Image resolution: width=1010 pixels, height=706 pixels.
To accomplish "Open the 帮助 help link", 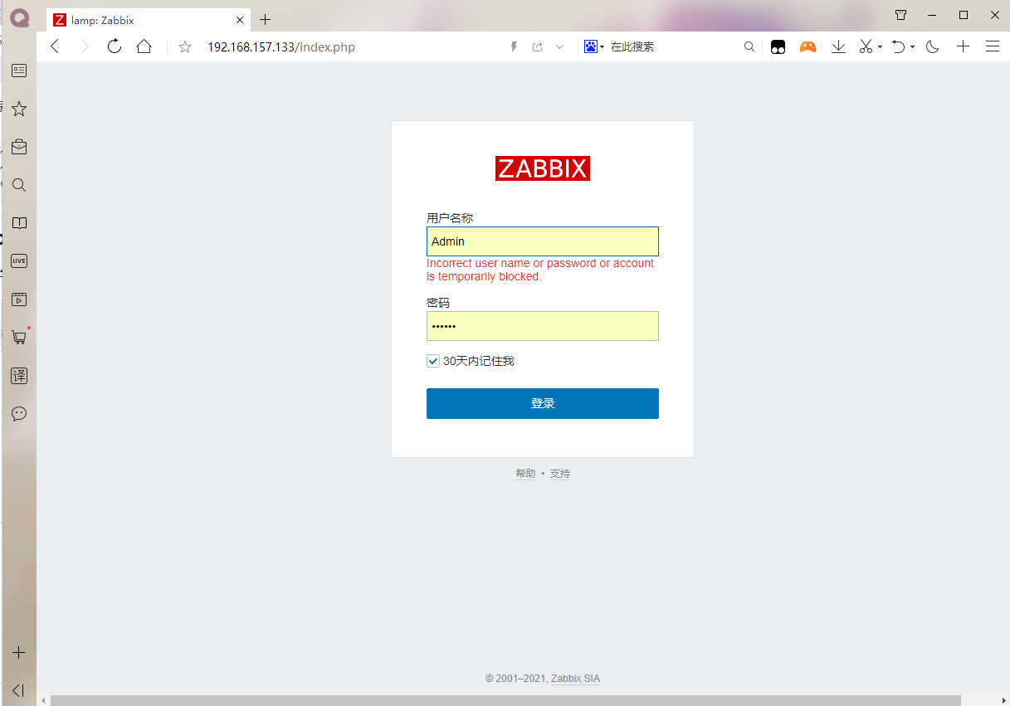I will pyautogui.click(x=525, y=474).
